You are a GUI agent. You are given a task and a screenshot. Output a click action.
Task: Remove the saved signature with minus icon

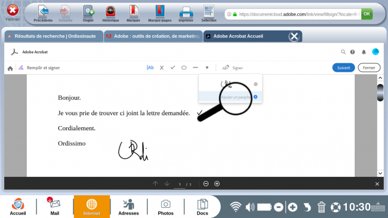pyautogui.click(x=255, y=84)
